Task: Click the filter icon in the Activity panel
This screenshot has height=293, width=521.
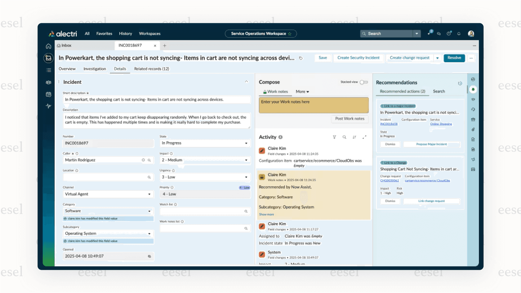Action: [334, 137]
